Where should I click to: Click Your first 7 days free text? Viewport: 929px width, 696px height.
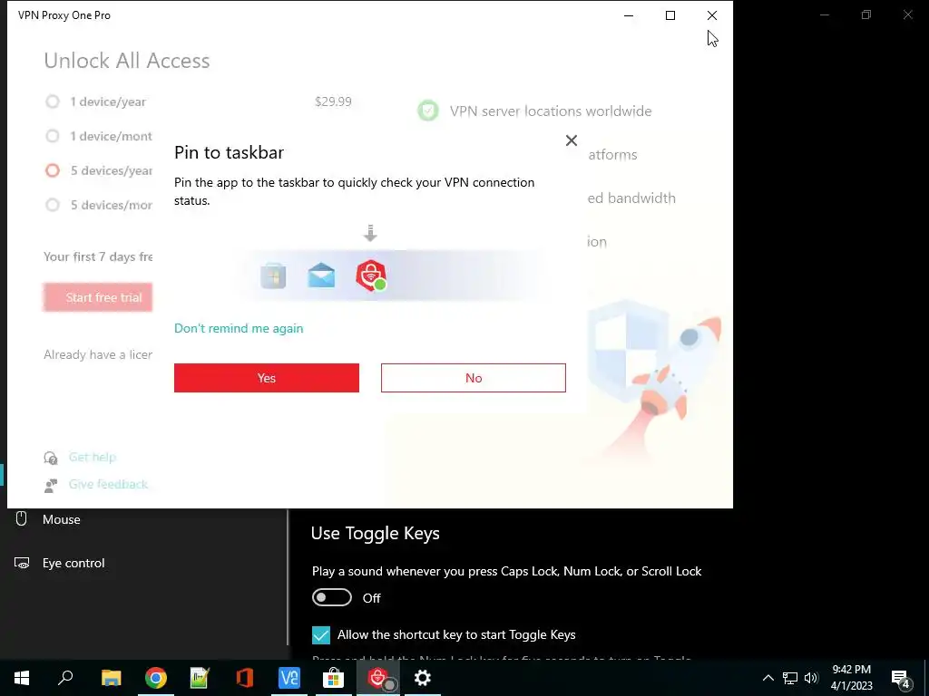98,256
